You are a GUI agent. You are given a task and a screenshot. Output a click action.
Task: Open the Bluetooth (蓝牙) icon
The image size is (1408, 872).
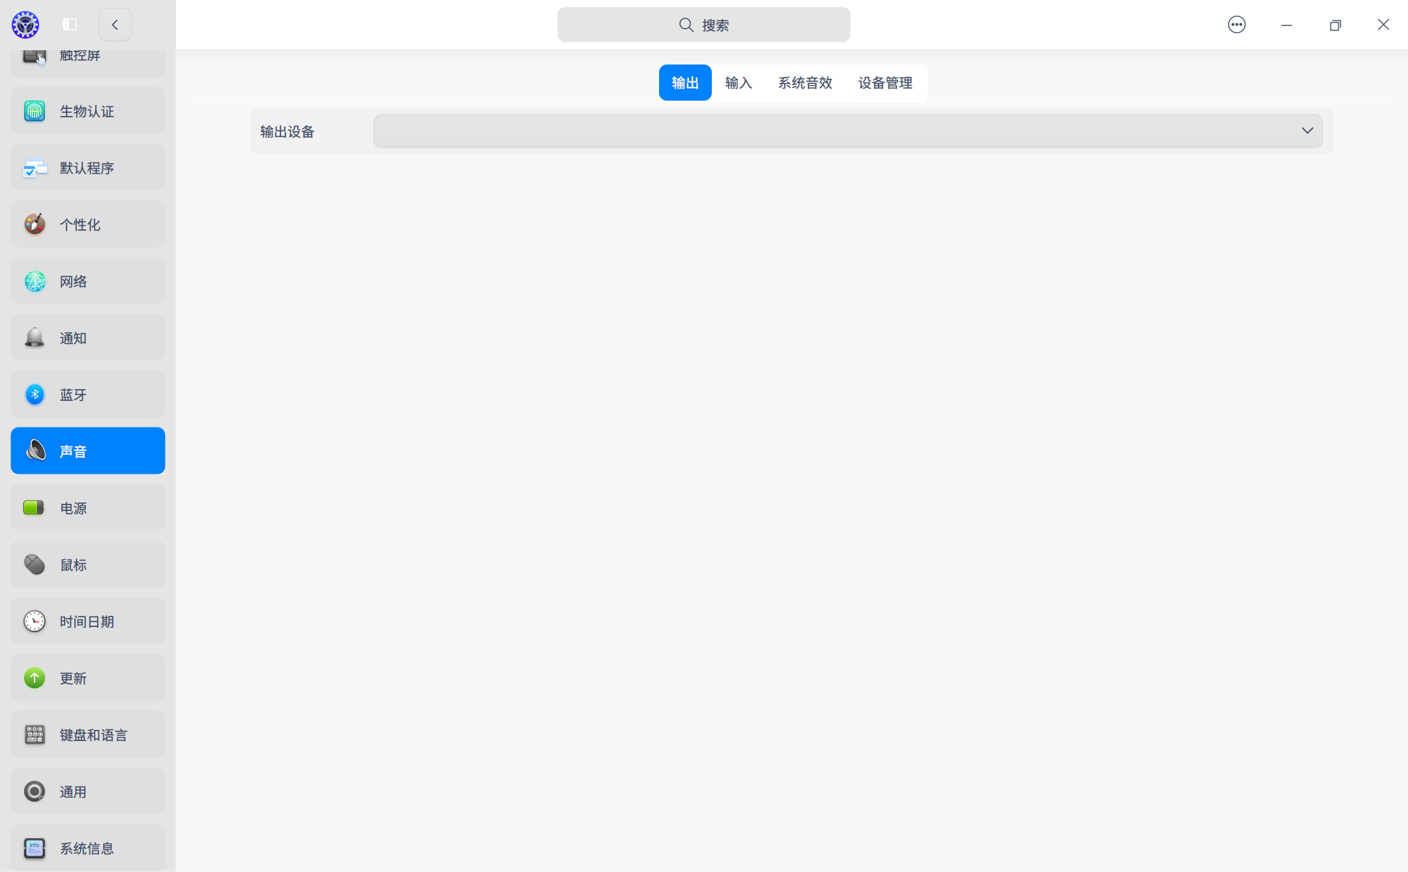[35, 394]
